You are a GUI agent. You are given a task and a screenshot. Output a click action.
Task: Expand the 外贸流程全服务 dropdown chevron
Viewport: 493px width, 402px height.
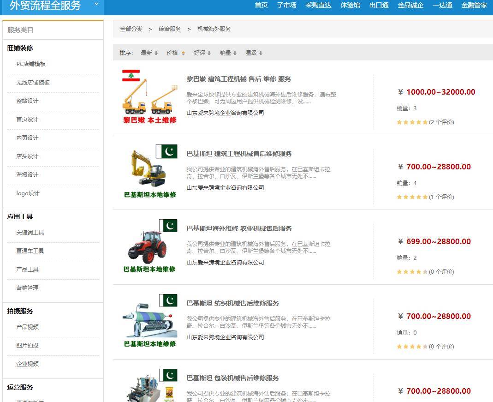(x=96, y=4)
